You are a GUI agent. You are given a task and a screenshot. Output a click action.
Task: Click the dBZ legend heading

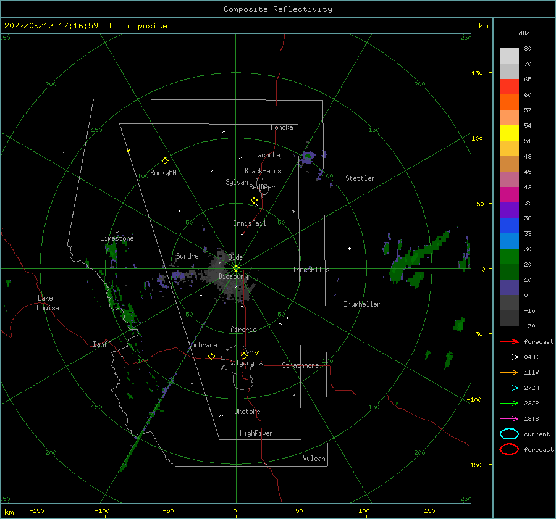pos(524,33)
